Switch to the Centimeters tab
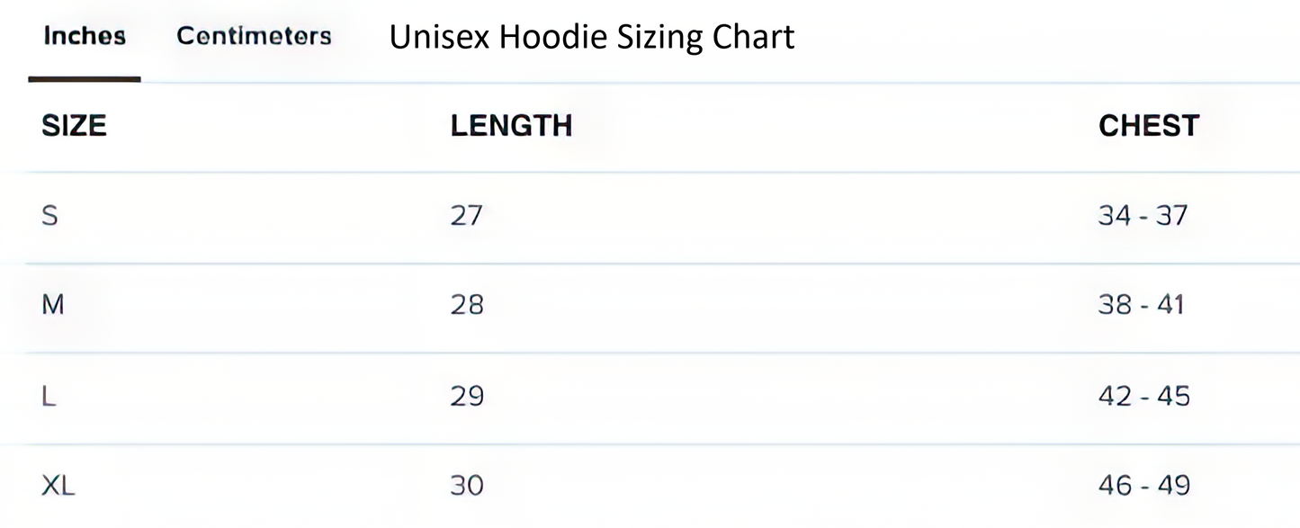Screen dimensions: 1300x528 click(x=254, y=36)
